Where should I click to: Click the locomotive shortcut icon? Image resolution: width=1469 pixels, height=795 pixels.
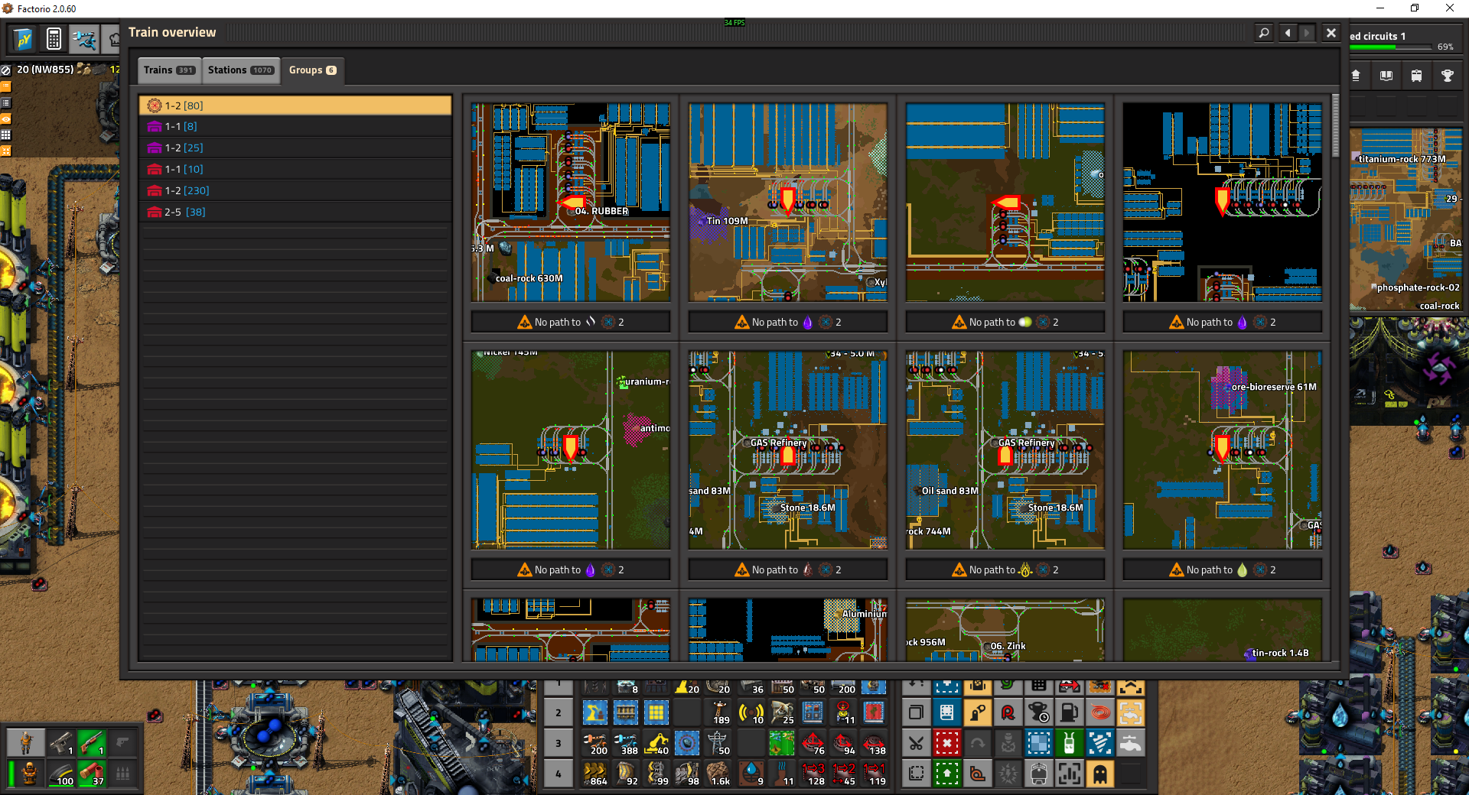pos(1038,774)
